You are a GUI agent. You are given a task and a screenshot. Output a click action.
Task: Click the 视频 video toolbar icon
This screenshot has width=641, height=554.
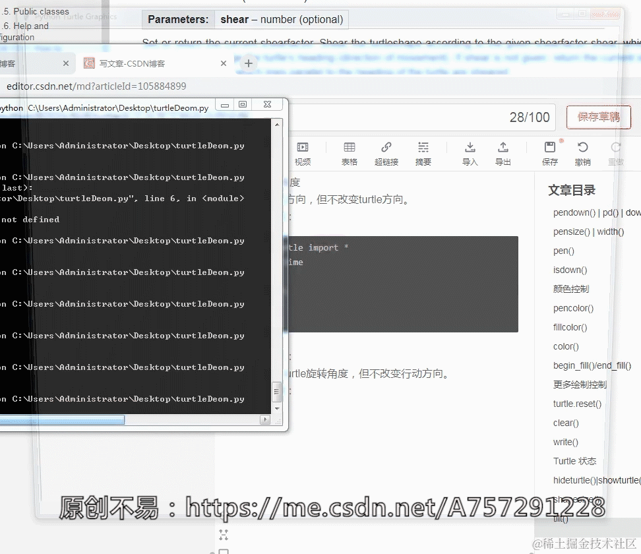pos(303,153)
